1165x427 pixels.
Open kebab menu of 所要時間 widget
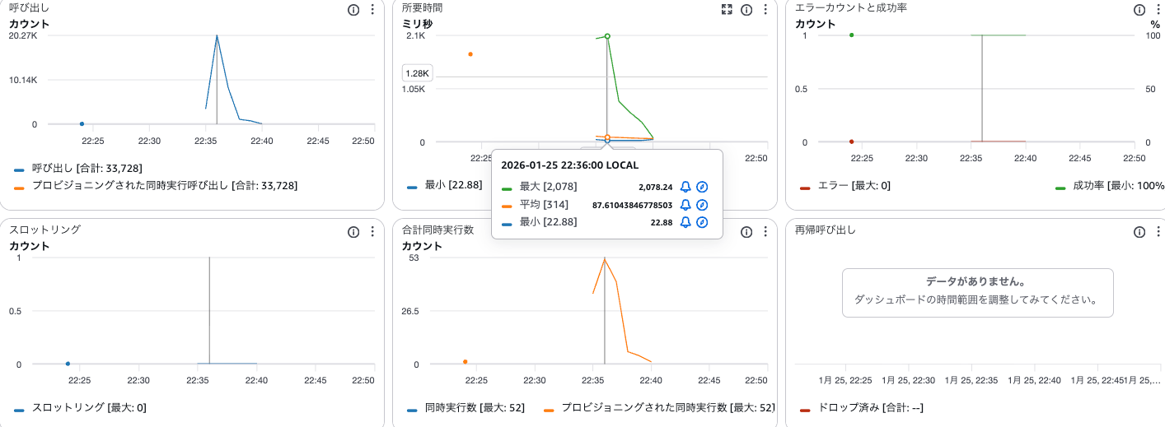click(x=765, y=10)
